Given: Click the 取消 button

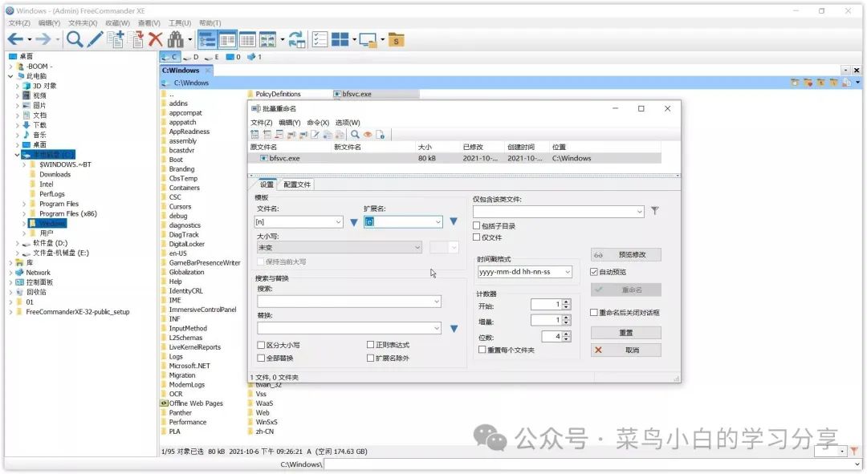Looking at the screenshot, I should point(626,350).
